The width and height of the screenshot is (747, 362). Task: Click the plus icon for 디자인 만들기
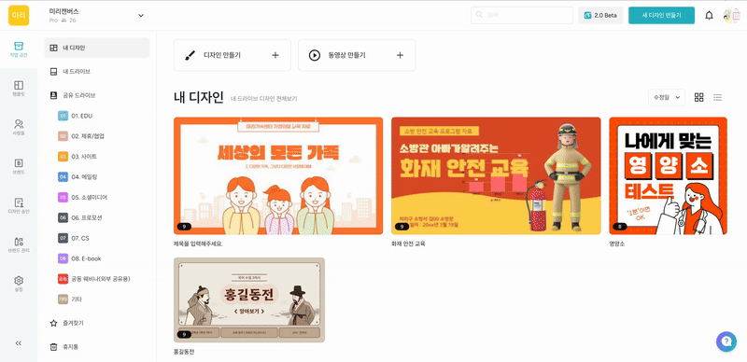pyautogui.click(x=275, y=55)
